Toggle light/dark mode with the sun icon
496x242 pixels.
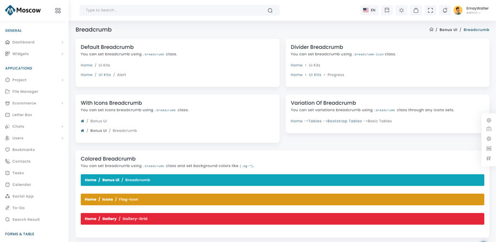pos(401,10)
